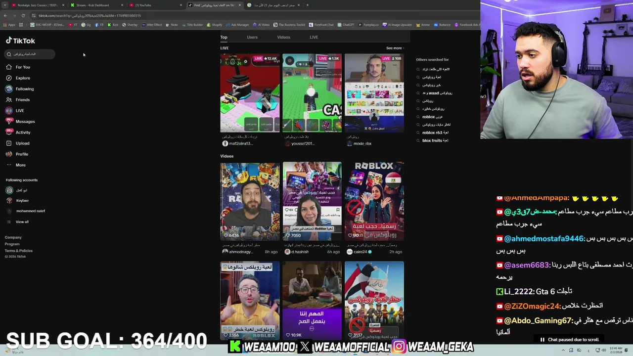Image resolution: width=633 pixels, height=356 pixels.
Task: Resume chat via 'Chat paused' button
Action: click(x=569, y=340)
